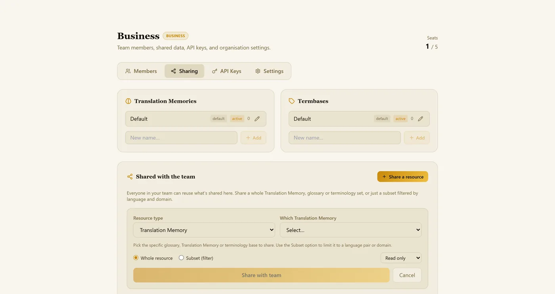
Task: Edit the Default Termbase pencil icon
Action: click(x=420, y=118)
